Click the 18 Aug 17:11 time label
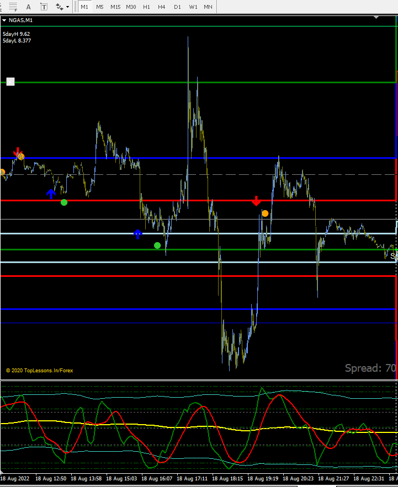Screen dimensions: 398x487 (x=192, y=479)
